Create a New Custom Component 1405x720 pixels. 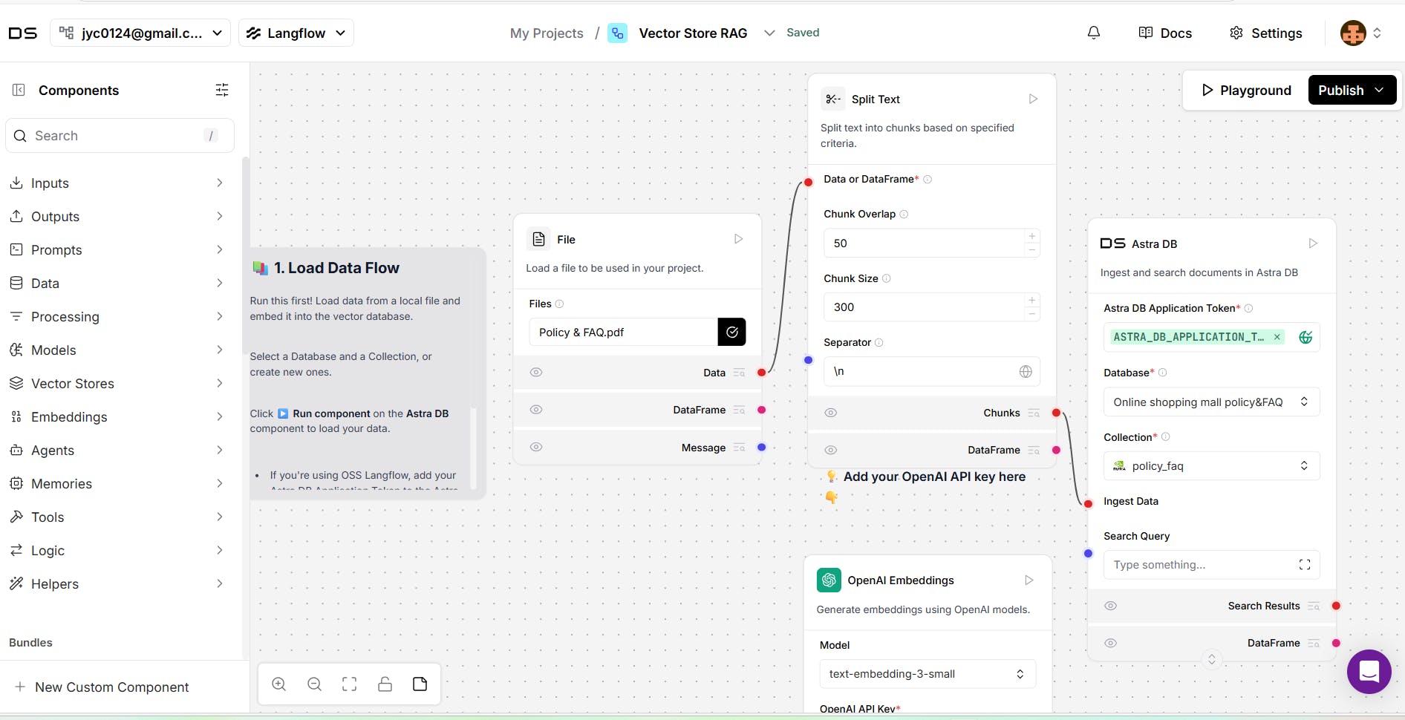(x=102, y=687)
